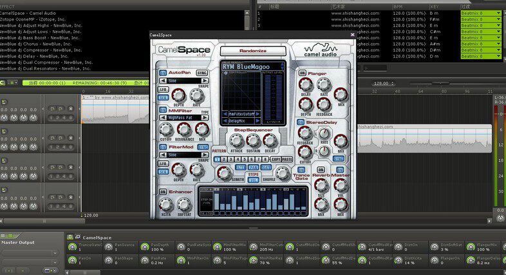Viewport: 506px width, 275px height.
Task: Toggle the Flanger ON switch
Action: [302, 73]
